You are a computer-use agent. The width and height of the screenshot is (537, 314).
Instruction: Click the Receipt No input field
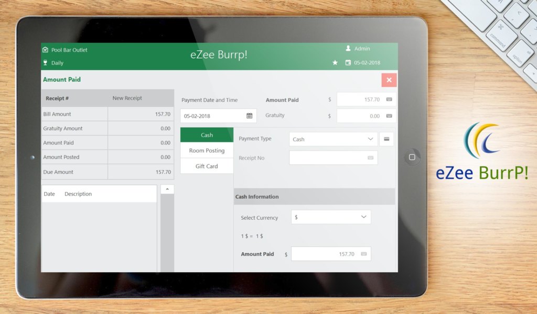click(328, 158)
